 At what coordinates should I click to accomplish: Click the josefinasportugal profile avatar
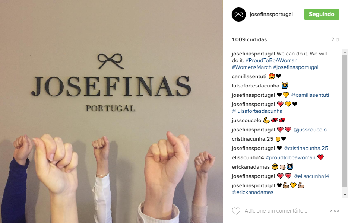tap(239, 15)
